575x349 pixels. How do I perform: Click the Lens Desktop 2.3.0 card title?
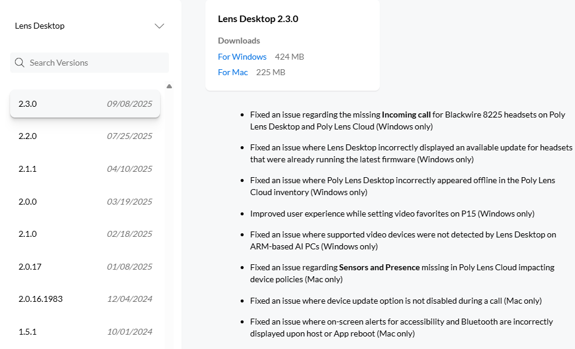pos(258,19)
